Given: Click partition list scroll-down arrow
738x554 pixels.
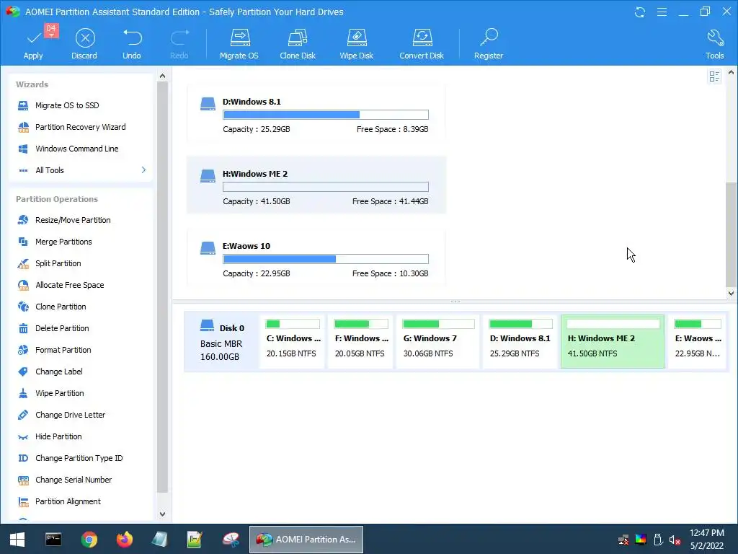Looking at the screenshot, I should tap(731, 293).
